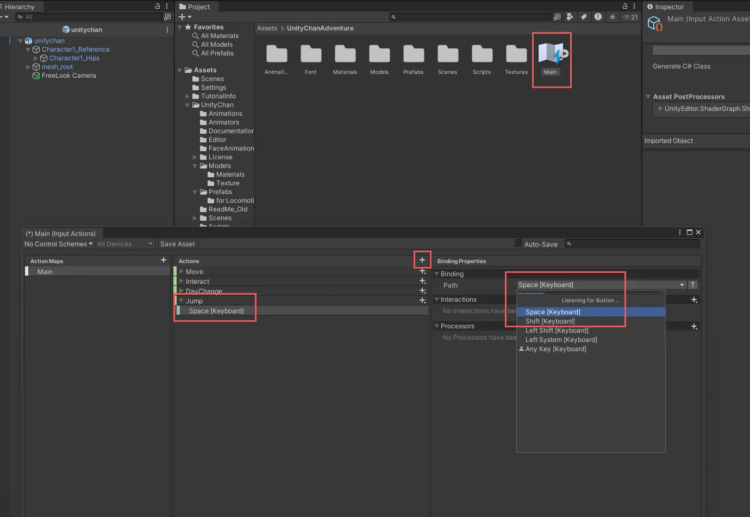Add a binding to the Move action
750x517 pixels.
(422, 271)
